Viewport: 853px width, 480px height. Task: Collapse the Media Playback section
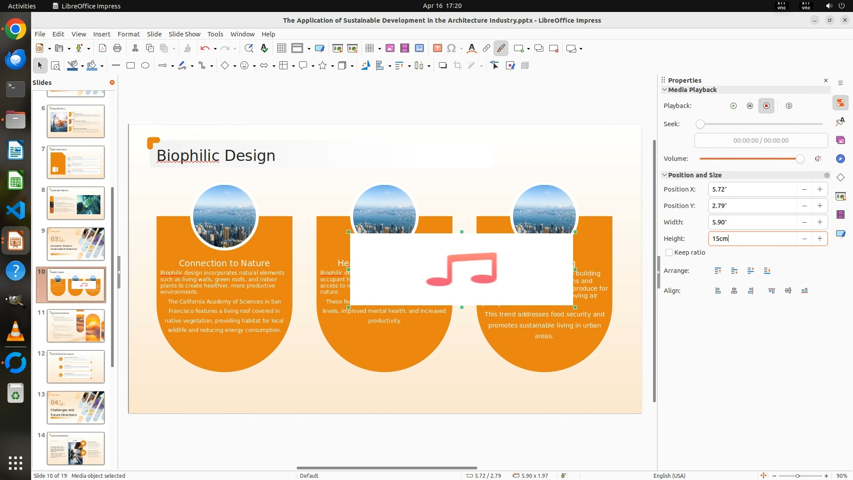coord(665,90)
